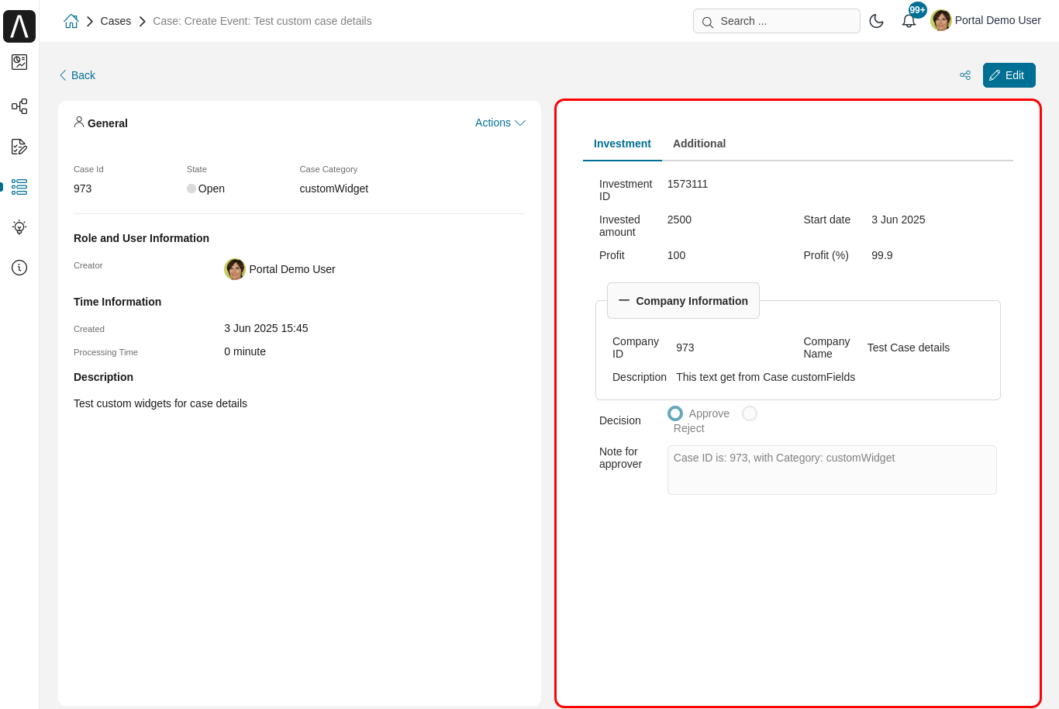Open notifications bell icon

click(x=909, y=21)
